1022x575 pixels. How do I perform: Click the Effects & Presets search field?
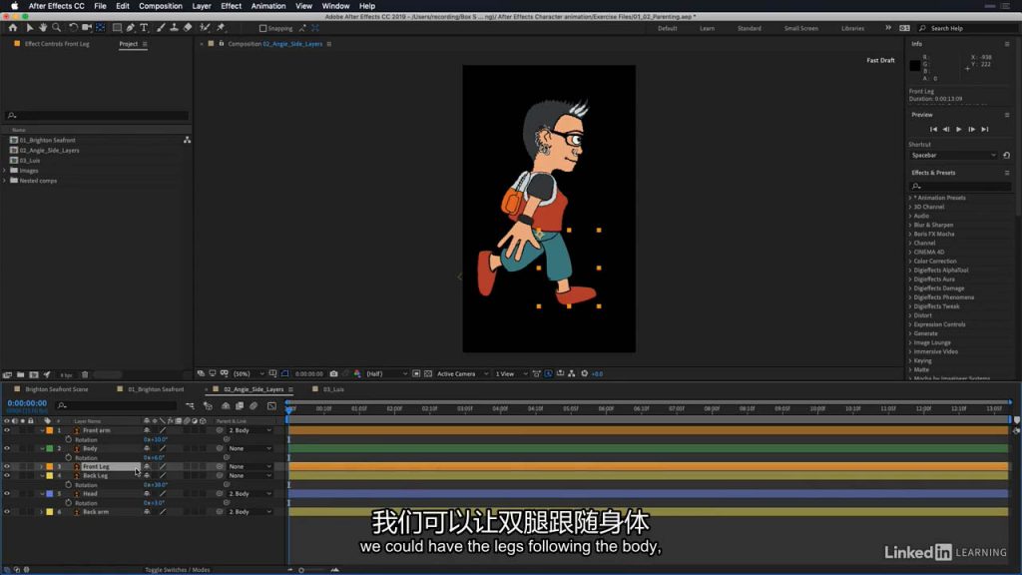click(961, 187)
